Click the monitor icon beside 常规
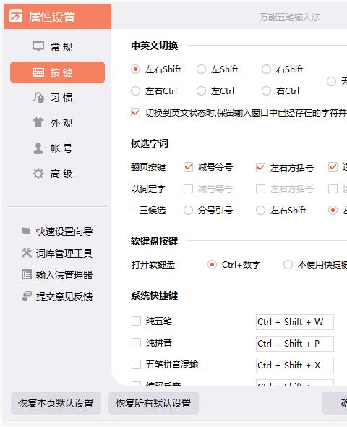Image resolution: width=347 pixels, height=427 pixels. (38, 47)
